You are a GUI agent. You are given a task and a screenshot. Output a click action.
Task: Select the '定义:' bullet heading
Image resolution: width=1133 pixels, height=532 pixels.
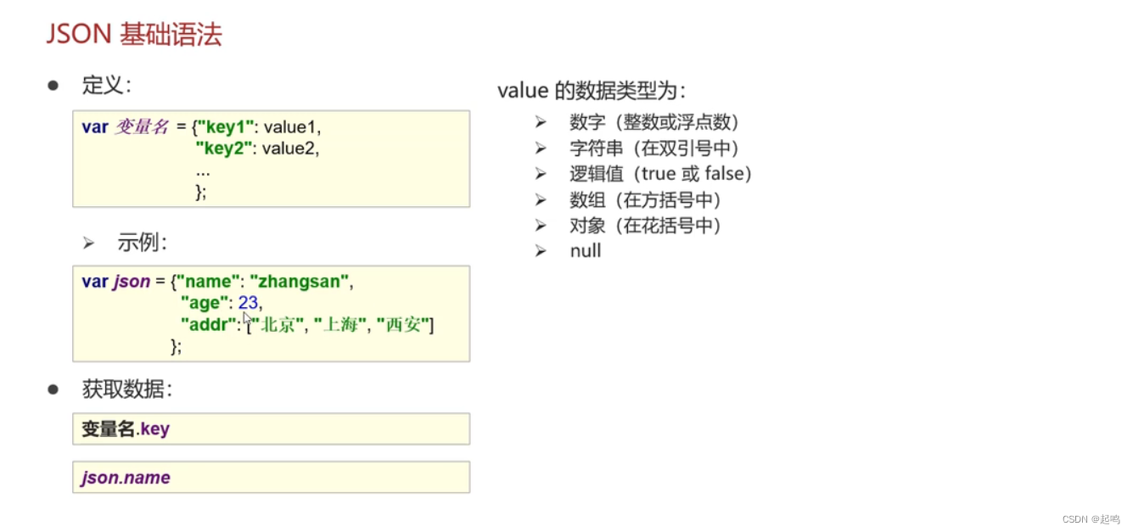(106, 85)
